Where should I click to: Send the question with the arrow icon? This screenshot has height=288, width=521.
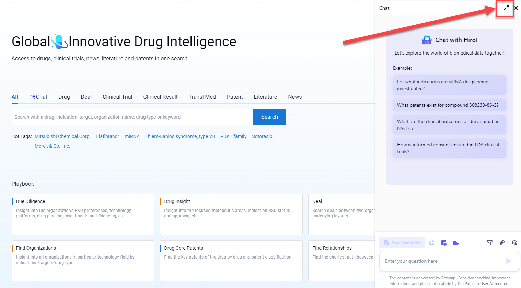coord(508,261)
